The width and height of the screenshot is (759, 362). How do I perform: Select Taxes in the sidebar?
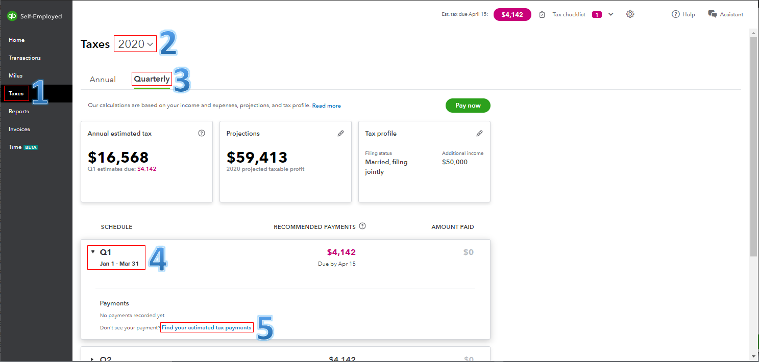coord(16,93)
